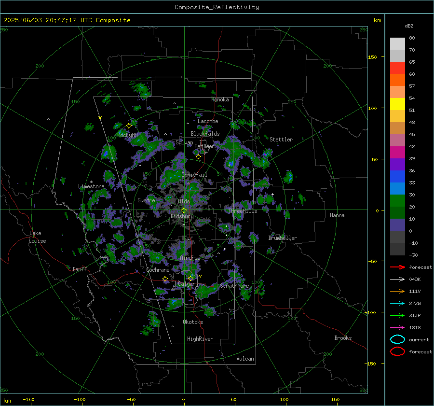
Task: Click the Vulcan town label
Action: coord(245,359)
